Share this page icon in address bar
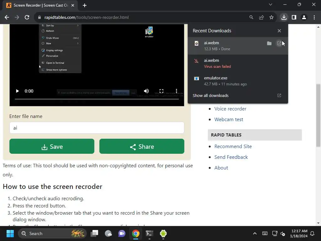The image size is (321, 241). (x=261, y=18)
